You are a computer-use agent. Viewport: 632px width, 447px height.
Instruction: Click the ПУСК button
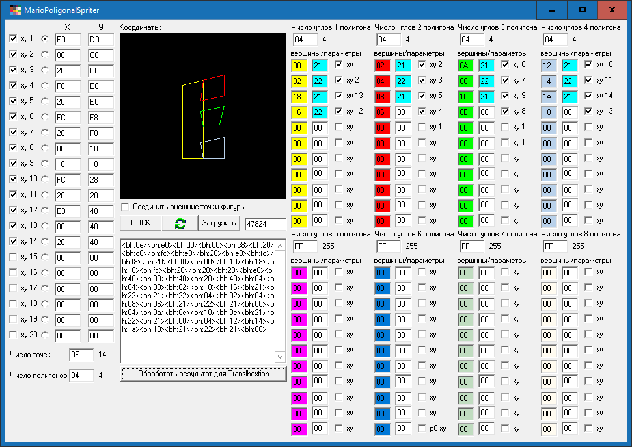[x=141, y=223]
